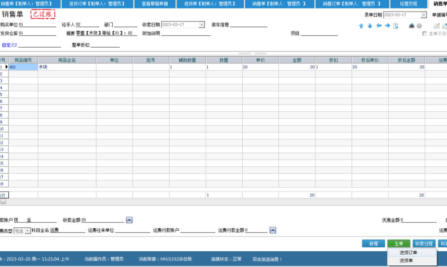
Task: Select the 401 product code cell
Action: point(23,67)
